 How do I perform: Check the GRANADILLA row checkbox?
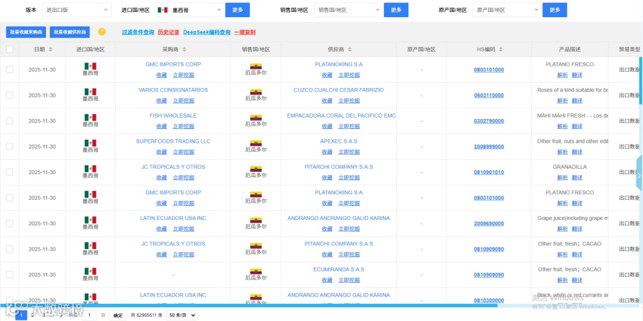tap(10, 172)
